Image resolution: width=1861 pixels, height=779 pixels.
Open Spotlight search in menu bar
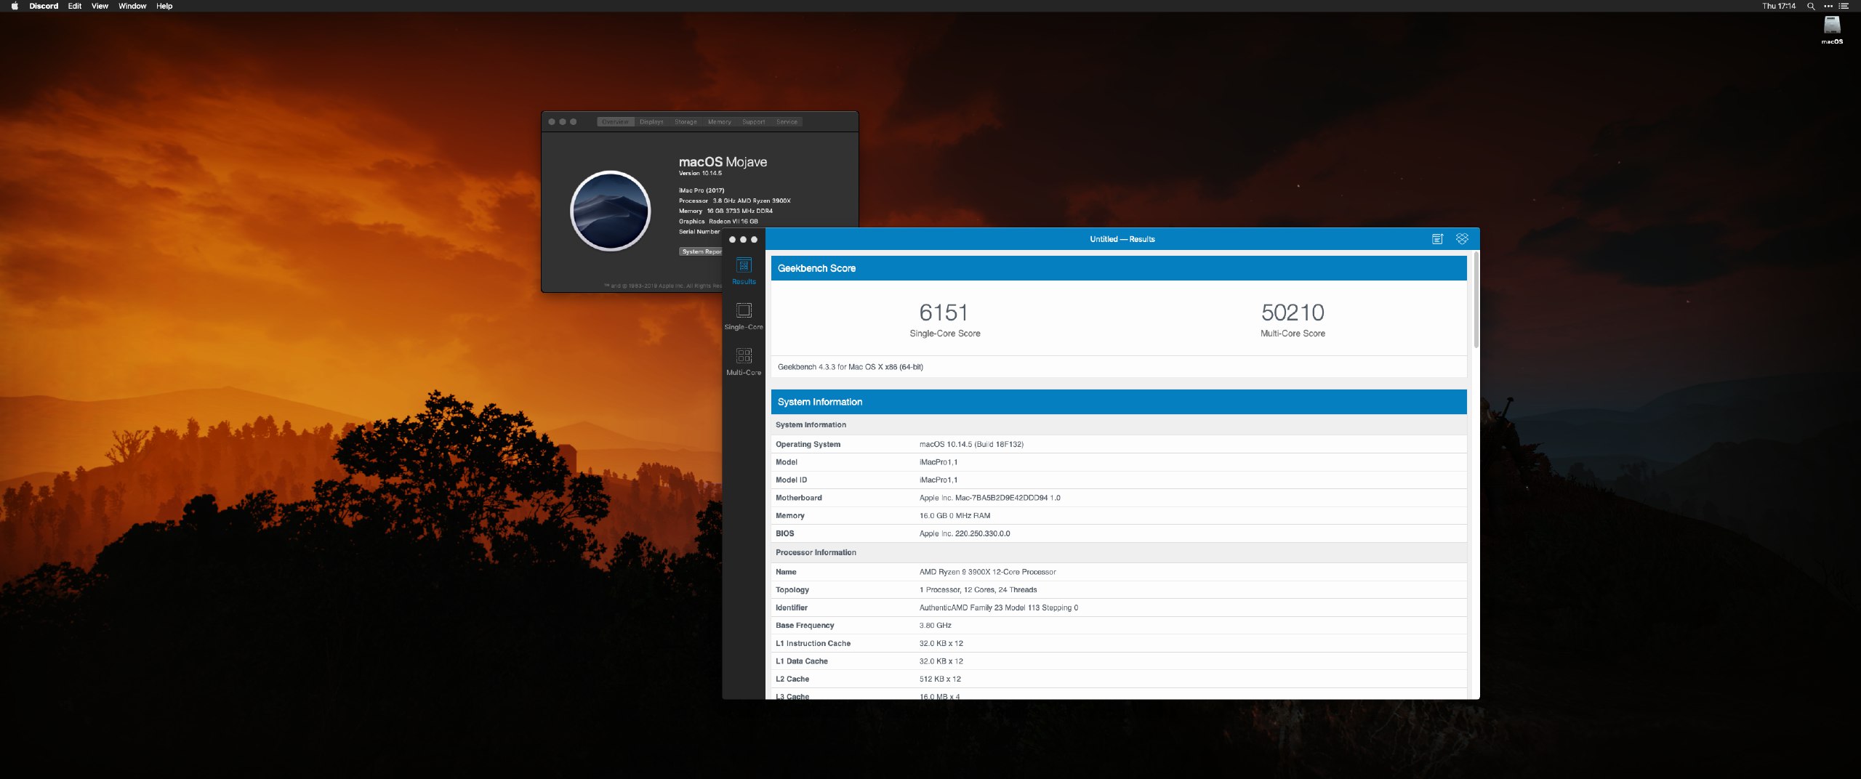1811,6
